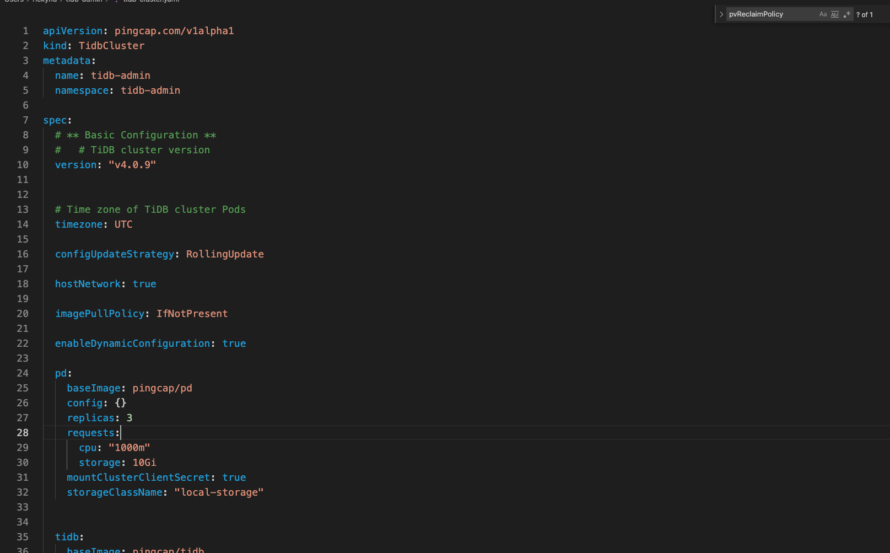
Task: Click line number 10 in the gutter
Action: pyautogui.click(x=23, y=165)
